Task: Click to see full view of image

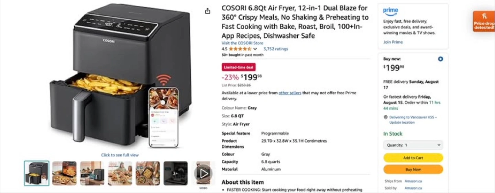Action: click(x=120, y=155)
